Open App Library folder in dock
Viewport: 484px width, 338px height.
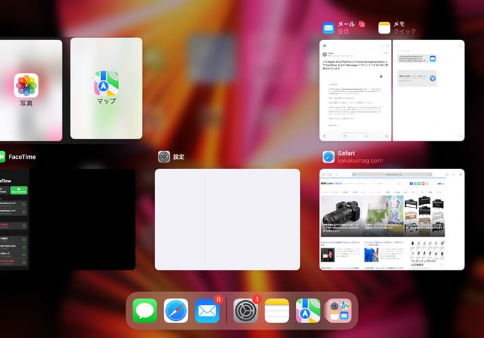click(x=338, y=311)
